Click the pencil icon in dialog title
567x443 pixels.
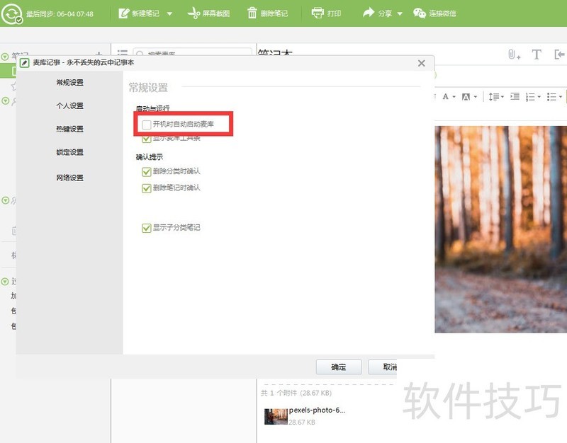[x=24, y=63]
